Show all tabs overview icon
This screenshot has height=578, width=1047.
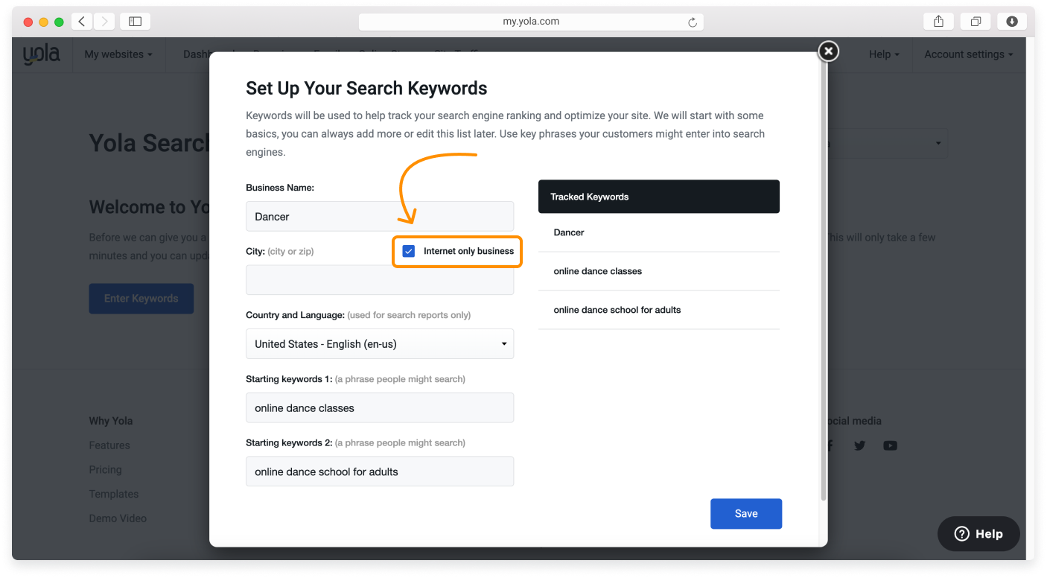pyautogui.click(x=975, y=22)
